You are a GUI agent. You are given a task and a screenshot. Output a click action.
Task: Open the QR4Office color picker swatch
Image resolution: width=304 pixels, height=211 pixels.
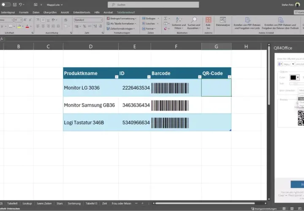295,78
